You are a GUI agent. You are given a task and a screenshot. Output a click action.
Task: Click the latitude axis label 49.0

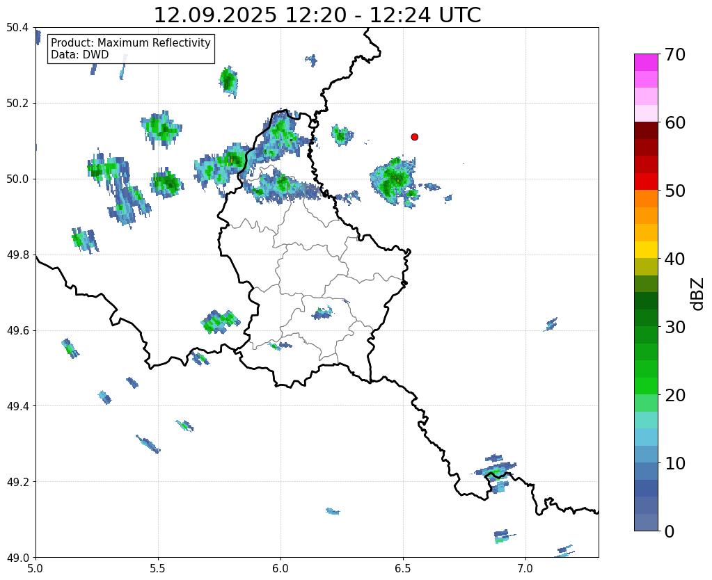17,557
